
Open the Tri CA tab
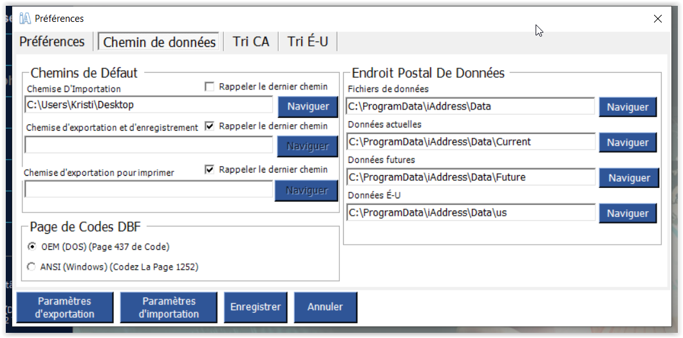251,41
